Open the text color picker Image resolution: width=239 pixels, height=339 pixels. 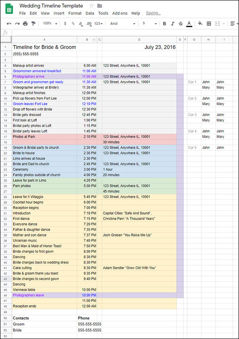[189, 24]
